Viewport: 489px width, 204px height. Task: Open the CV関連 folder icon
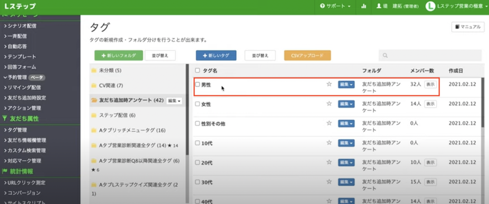[94, 85]
